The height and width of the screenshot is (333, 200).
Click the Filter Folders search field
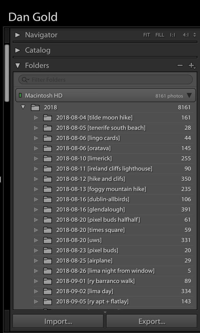(x=109, y=80)
